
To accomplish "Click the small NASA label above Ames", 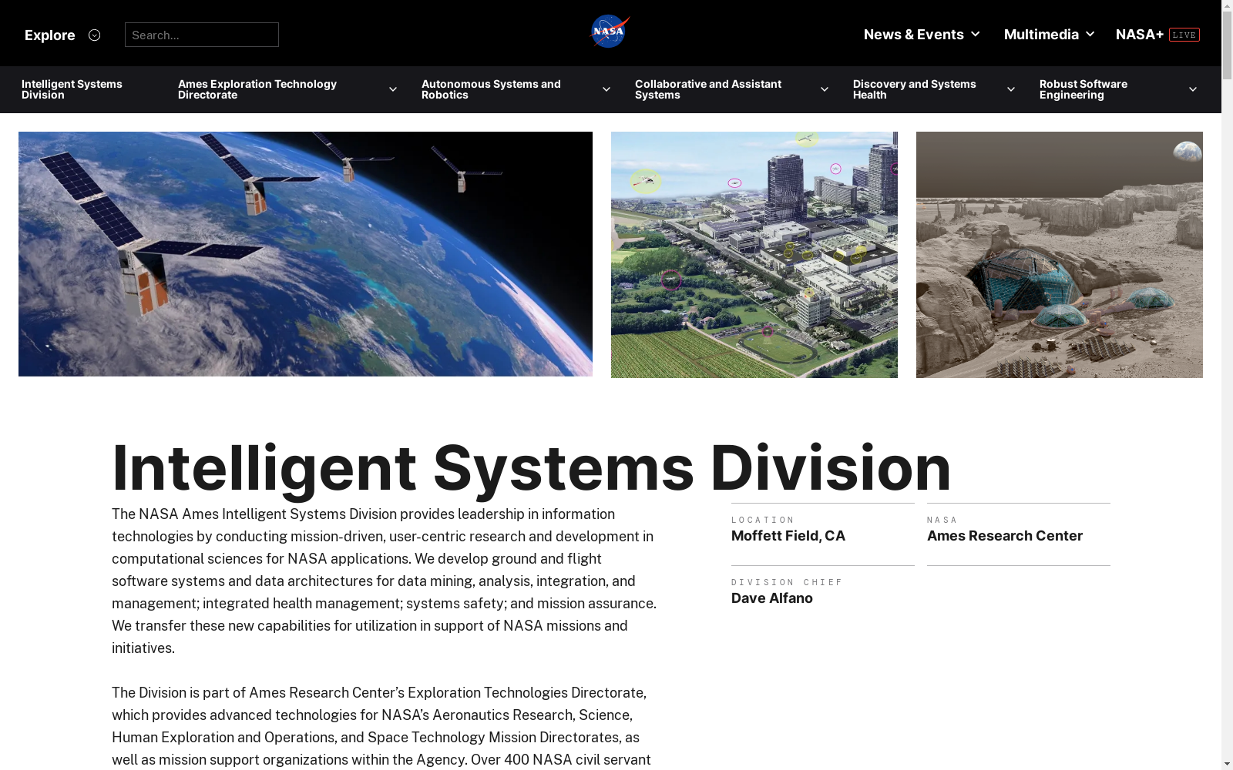I will coord(942,521).
